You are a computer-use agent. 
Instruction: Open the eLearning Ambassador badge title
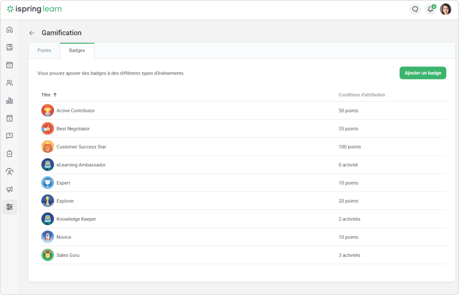[x=81, y=165]
